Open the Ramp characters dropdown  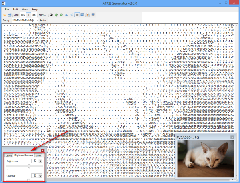click(37, 20)
